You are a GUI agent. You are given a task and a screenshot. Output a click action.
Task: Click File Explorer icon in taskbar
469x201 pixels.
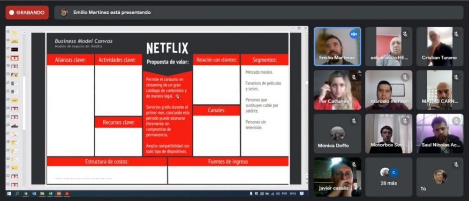(x=42, y=193)
